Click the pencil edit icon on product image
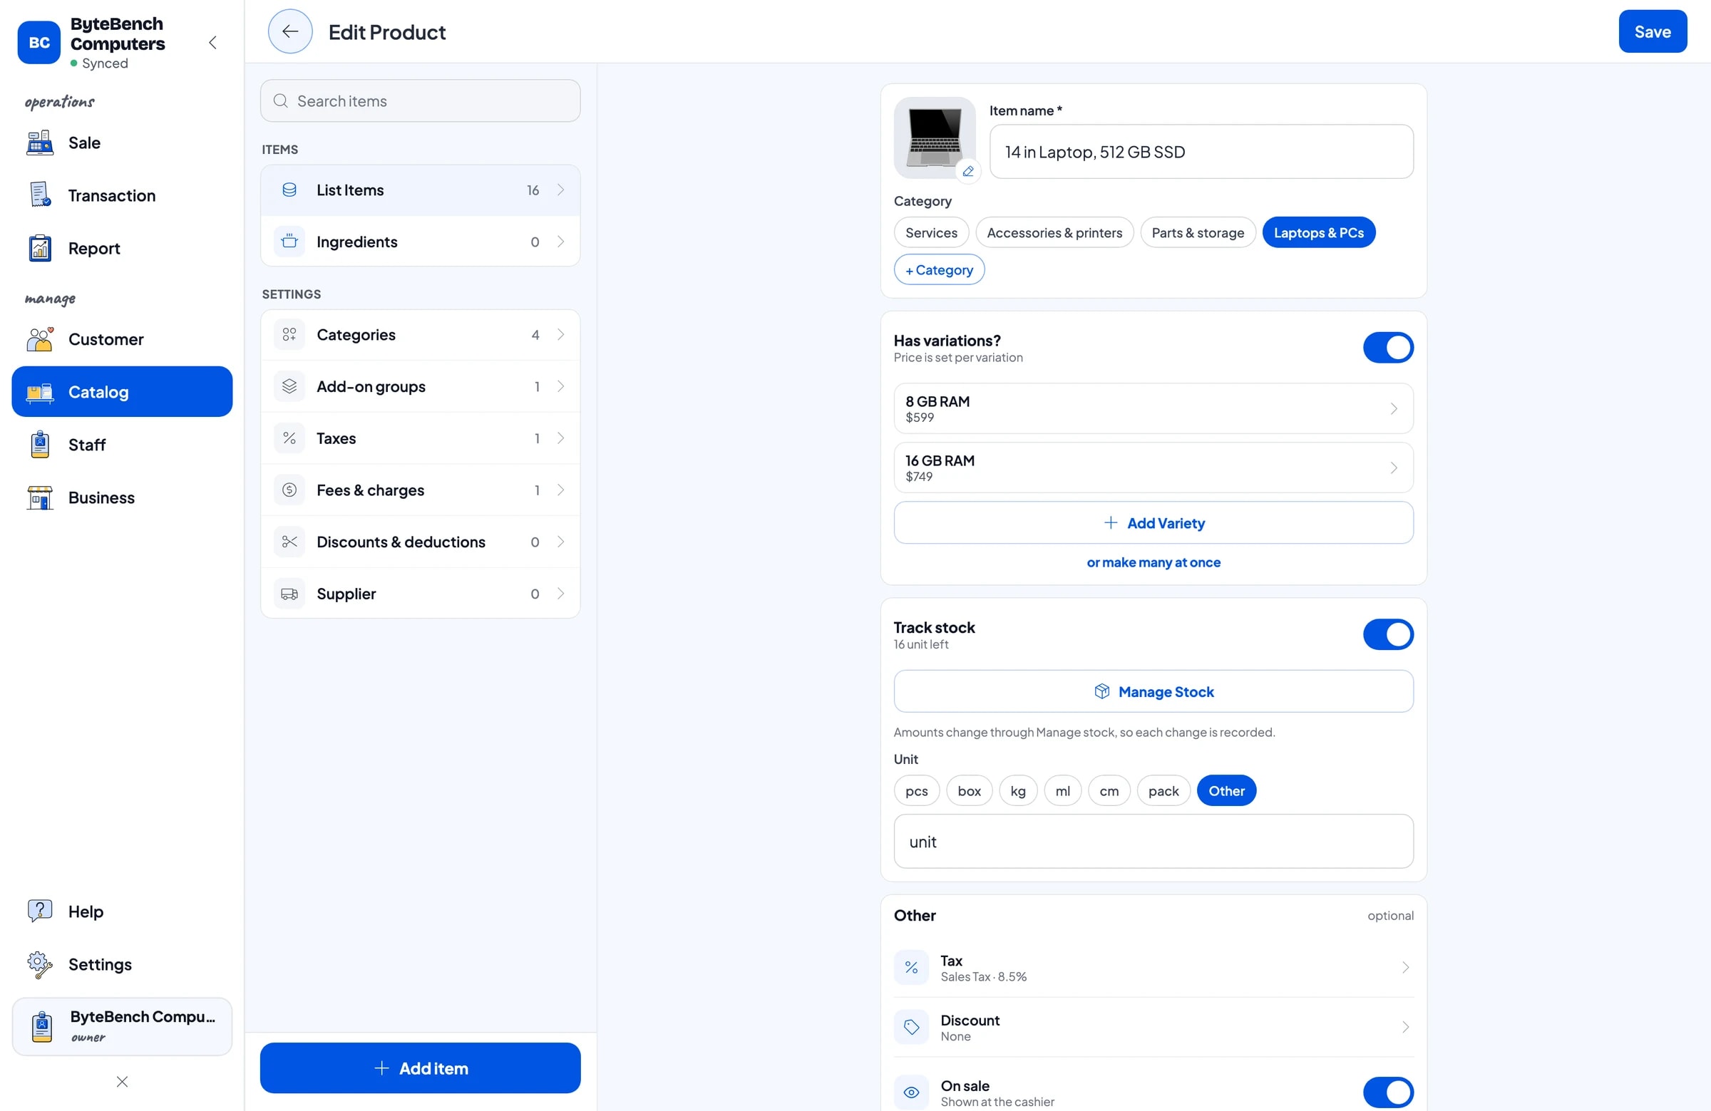 tap(968, 171)
